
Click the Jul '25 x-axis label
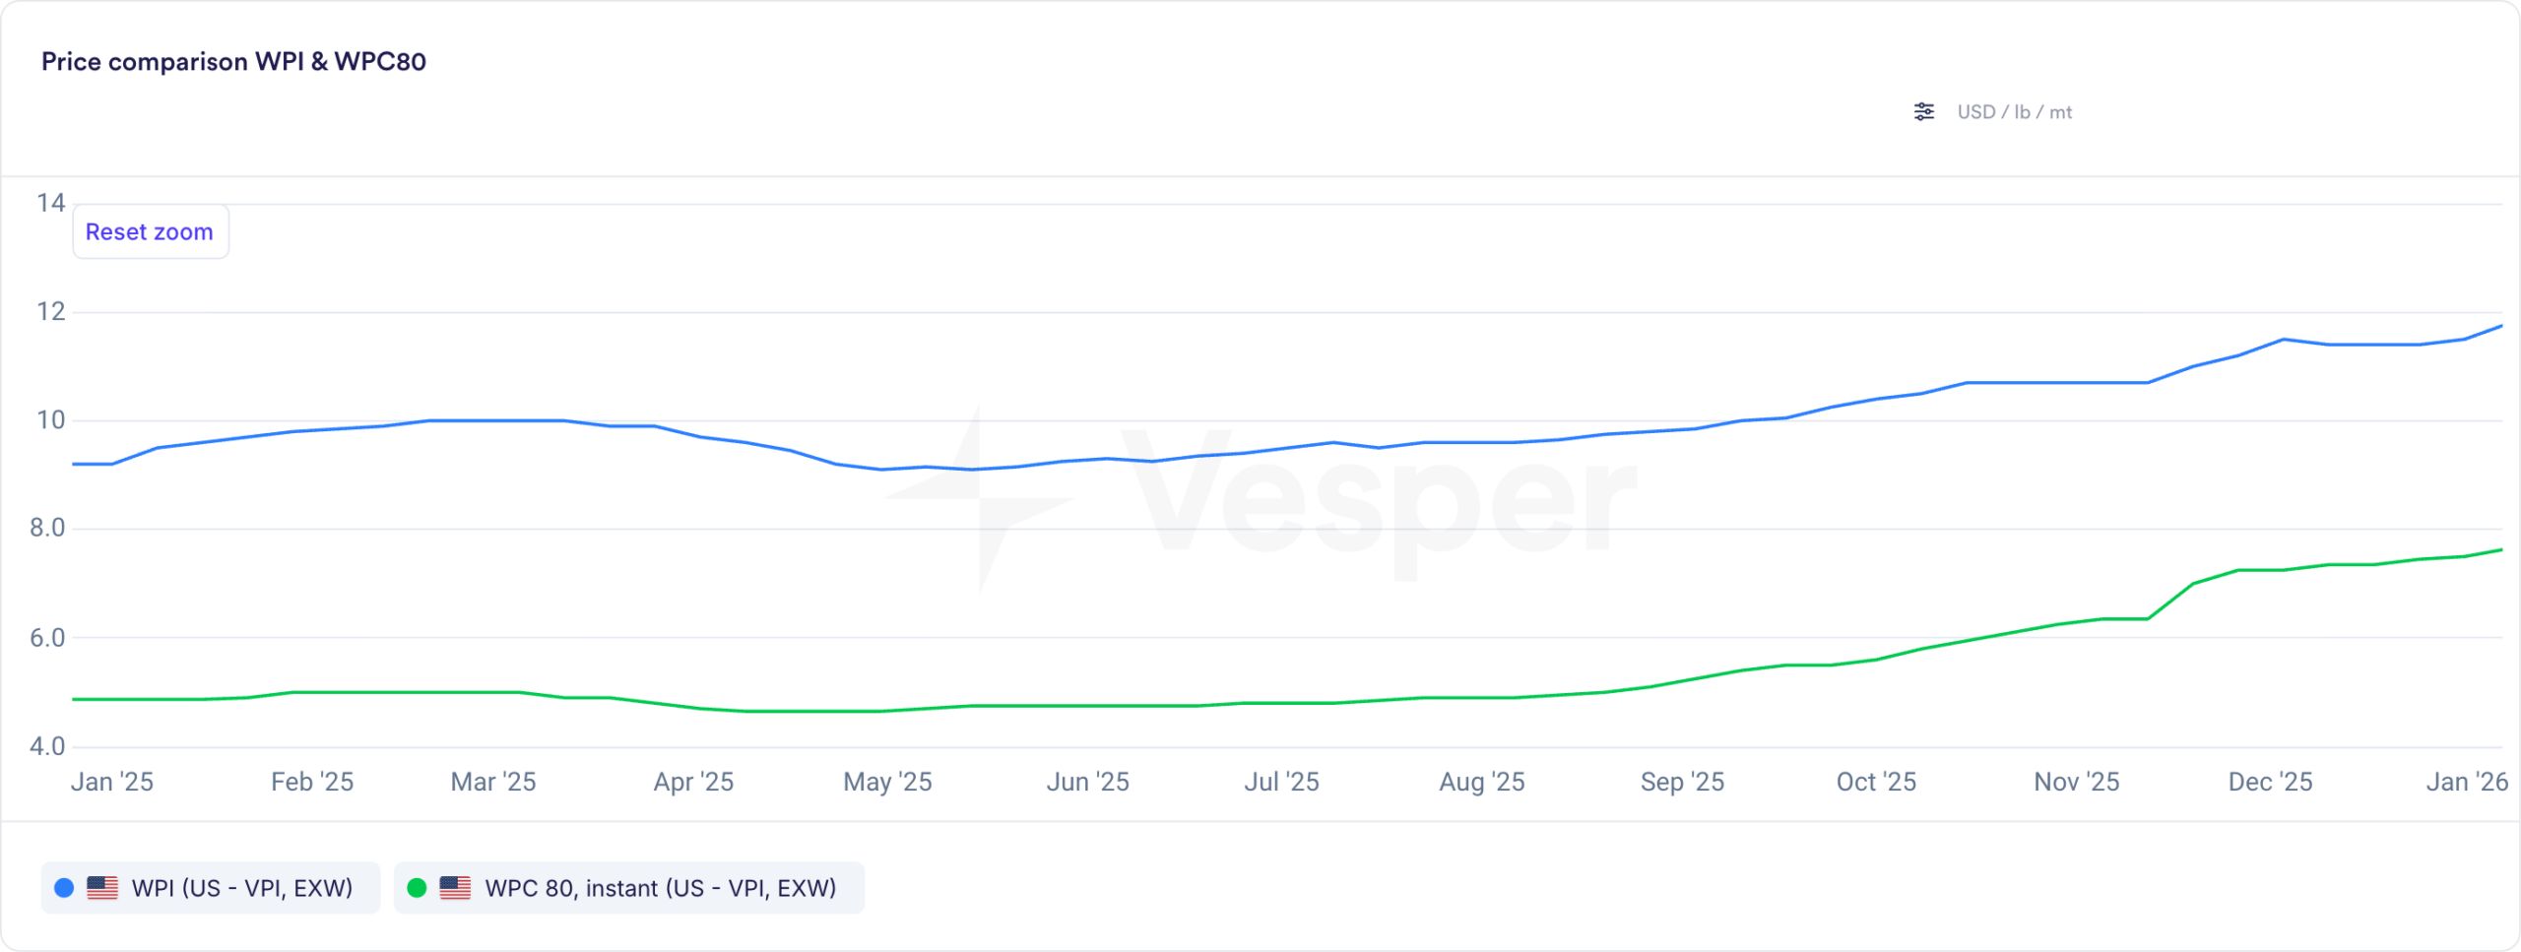[x=1281, y=782]
